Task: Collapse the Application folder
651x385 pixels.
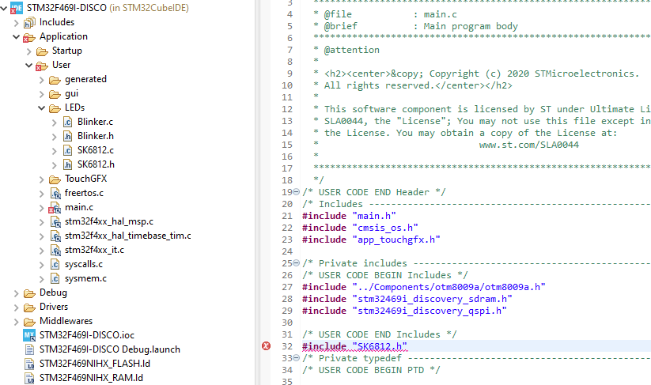Action: point(16,37)
